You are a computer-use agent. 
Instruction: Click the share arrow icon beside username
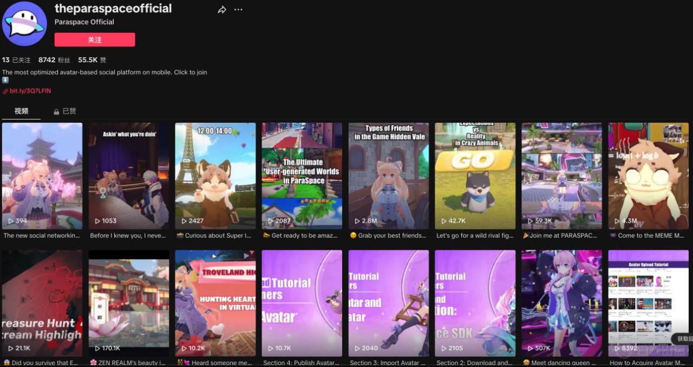pos(222,10)
